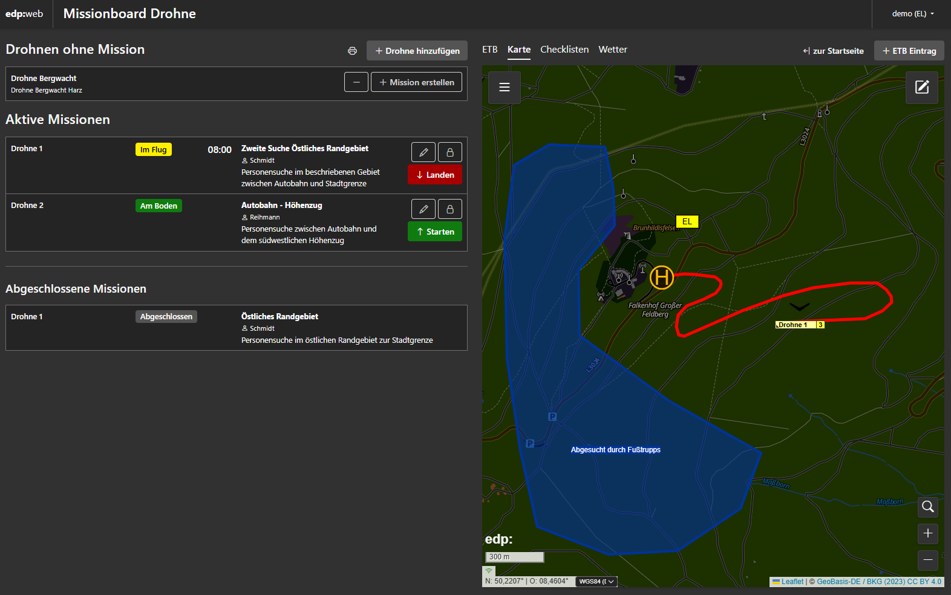Toggle lock on Drohne 1 mission
951x595 pixels.
click(449, 152)
